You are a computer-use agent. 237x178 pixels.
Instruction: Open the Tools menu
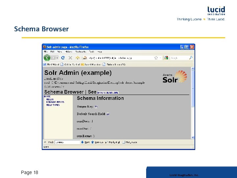coord(92,52)
